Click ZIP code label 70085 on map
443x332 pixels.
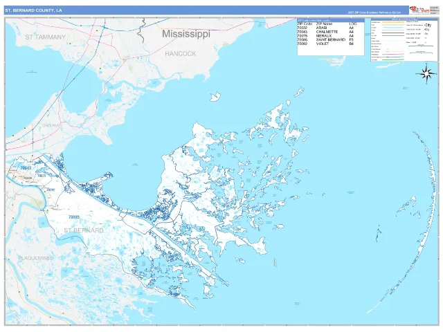pos(74,217)
